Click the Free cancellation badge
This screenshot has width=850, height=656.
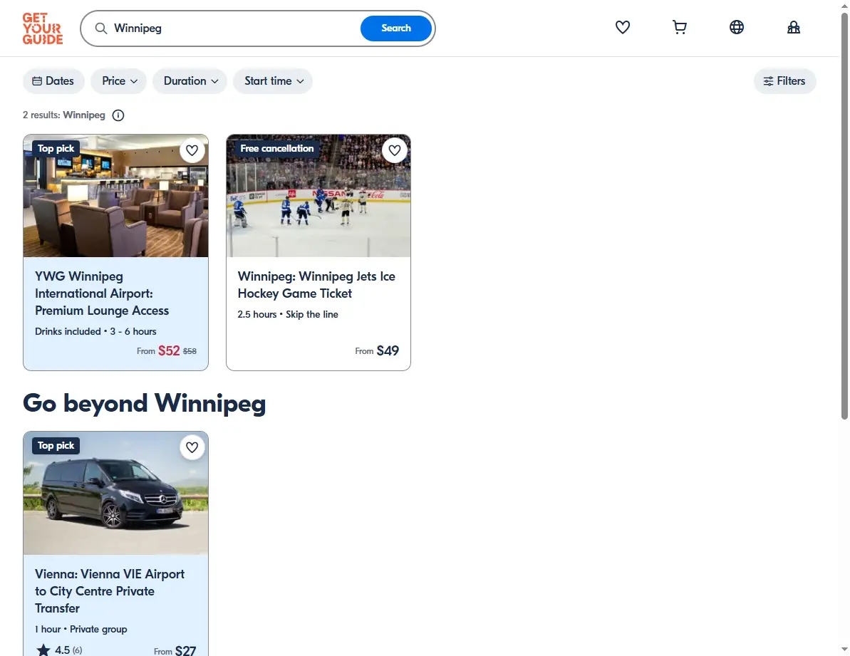pos(277,148)
